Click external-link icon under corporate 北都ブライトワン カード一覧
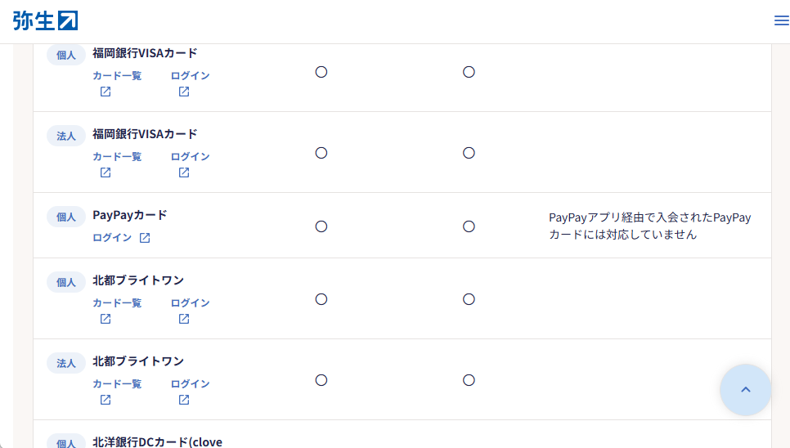Image resolution: width=790 pixels, height=448 pixels. click(105, 400)
